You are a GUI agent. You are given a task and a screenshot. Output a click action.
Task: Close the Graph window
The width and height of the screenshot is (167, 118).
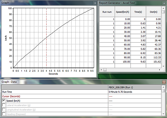click(95, 3)
